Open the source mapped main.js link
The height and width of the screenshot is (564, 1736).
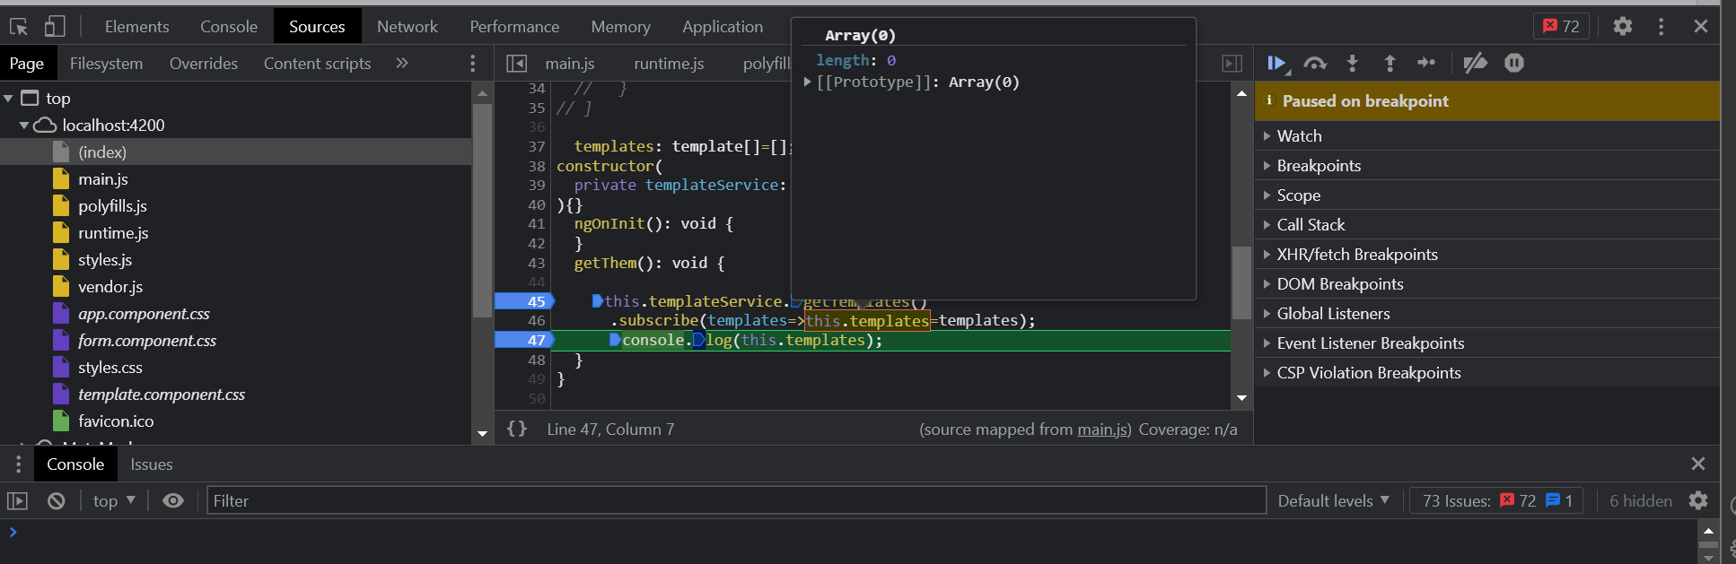1104,430
